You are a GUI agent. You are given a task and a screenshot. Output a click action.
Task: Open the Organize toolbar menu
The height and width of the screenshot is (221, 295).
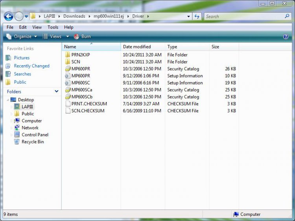pyautogui.click(x=22, y=37)
